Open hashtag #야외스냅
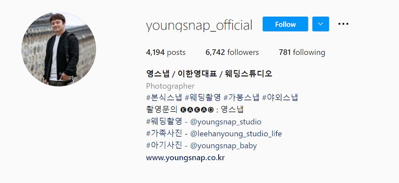 (280, 98)
